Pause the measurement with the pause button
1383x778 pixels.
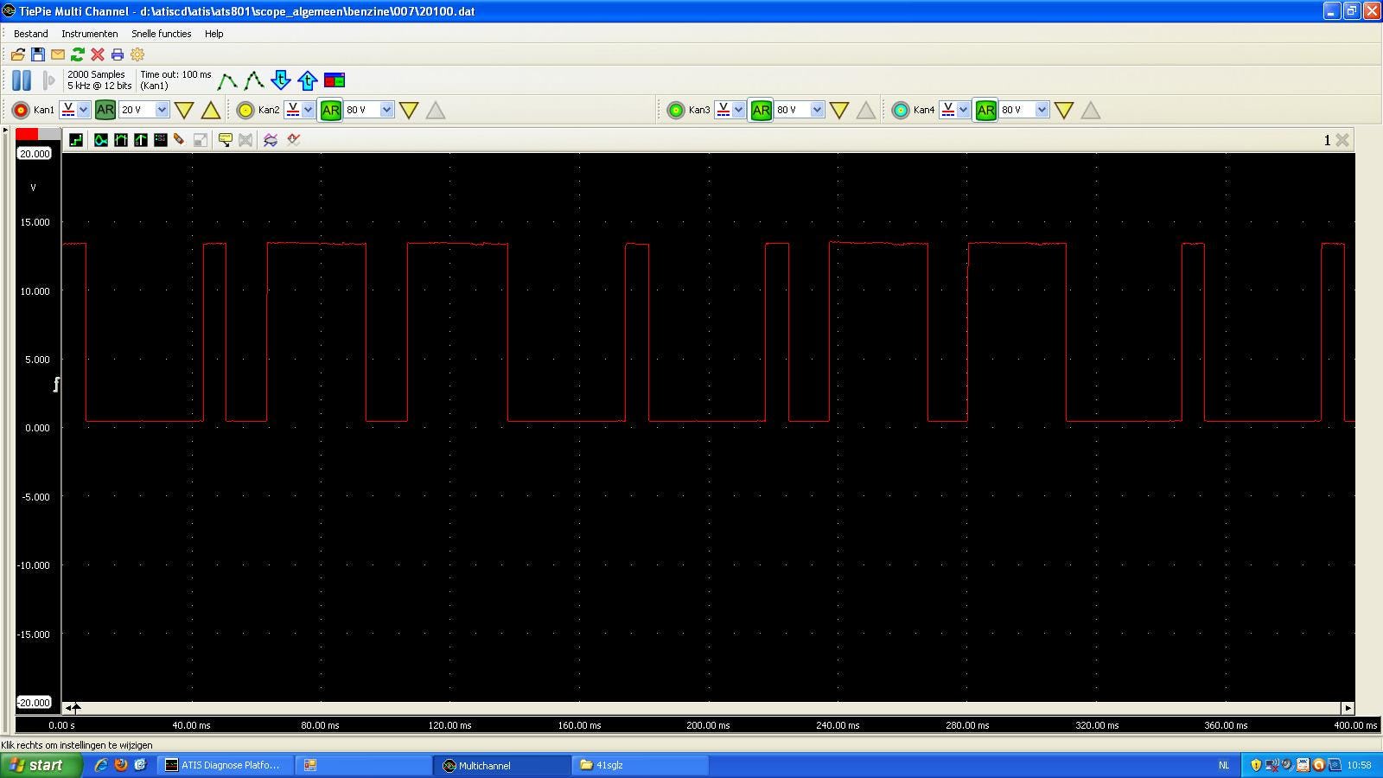[22, 80]
